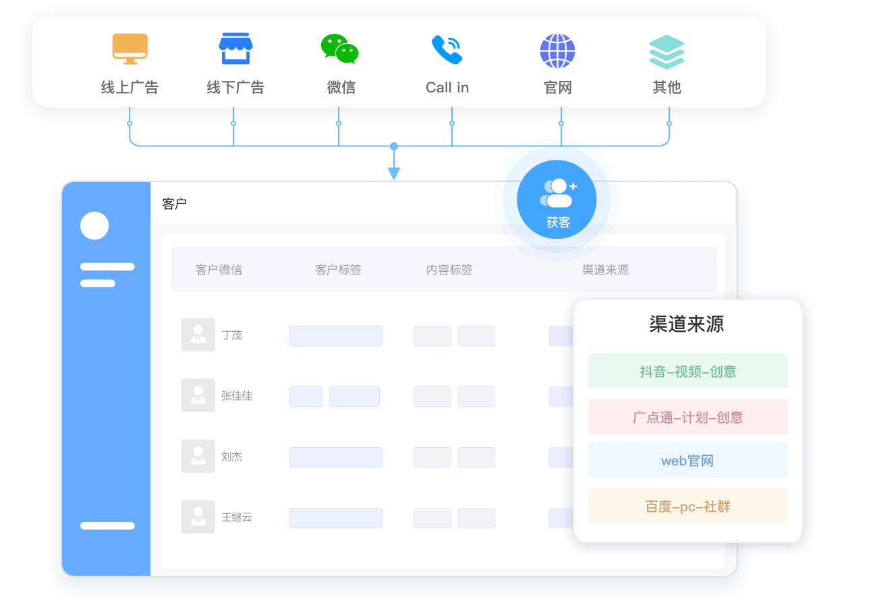This screenshot has height=607, width=877.
Task: Click the top long white sidebar bar
Action: [x=107, y=266]
